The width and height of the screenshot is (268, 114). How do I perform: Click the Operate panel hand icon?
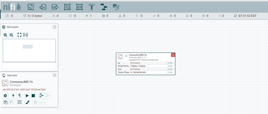(3, 75)
